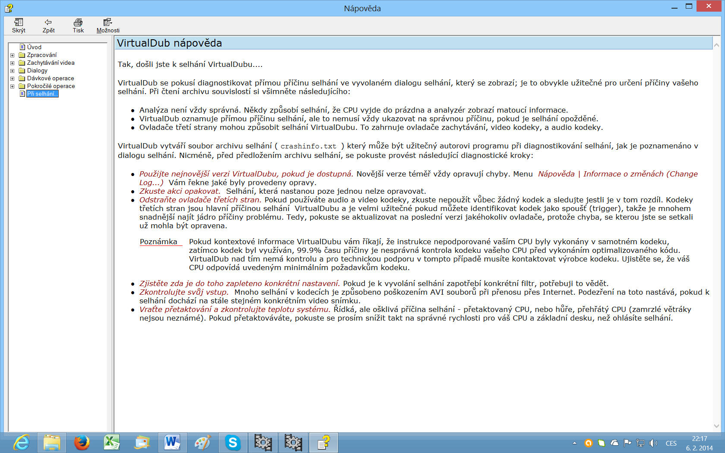Open the Možnosti options toolbar icon

click(x=107, y=22)
